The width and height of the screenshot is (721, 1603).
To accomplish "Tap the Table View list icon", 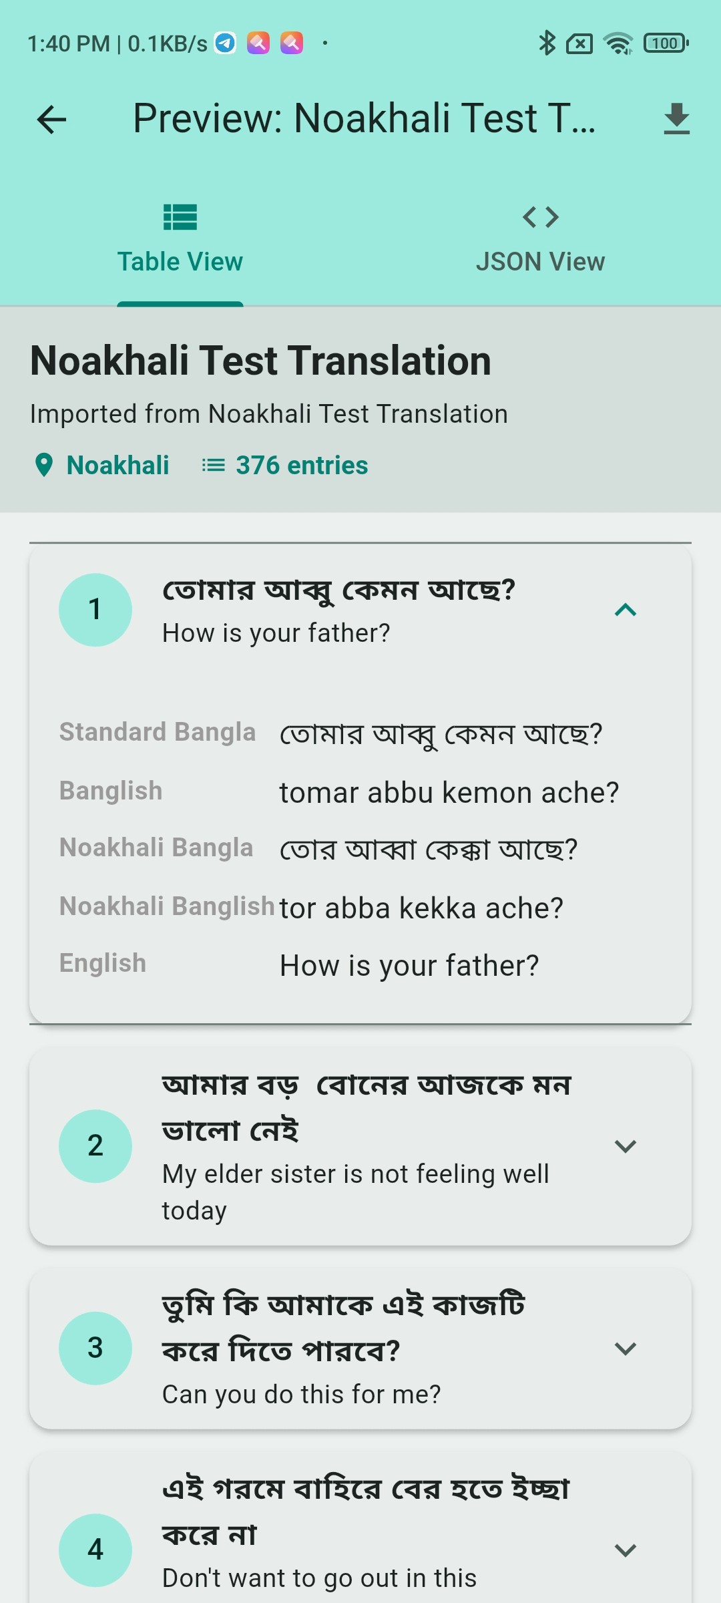I will (x=180, y=217).
